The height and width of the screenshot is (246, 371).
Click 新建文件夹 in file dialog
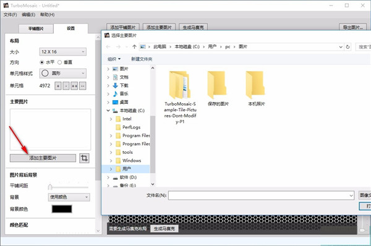click(142, 59)
